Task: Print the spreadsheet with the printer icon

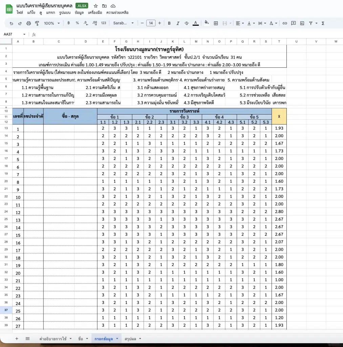Action: click(x=28, y=23)
